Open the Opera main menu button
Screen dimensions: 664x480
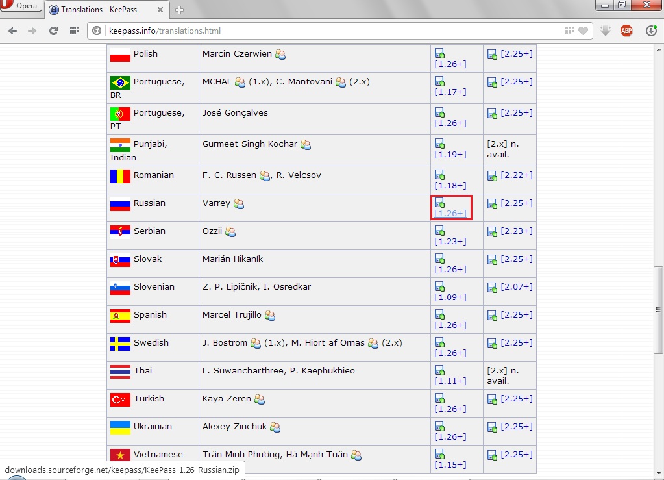click(21, 6)
